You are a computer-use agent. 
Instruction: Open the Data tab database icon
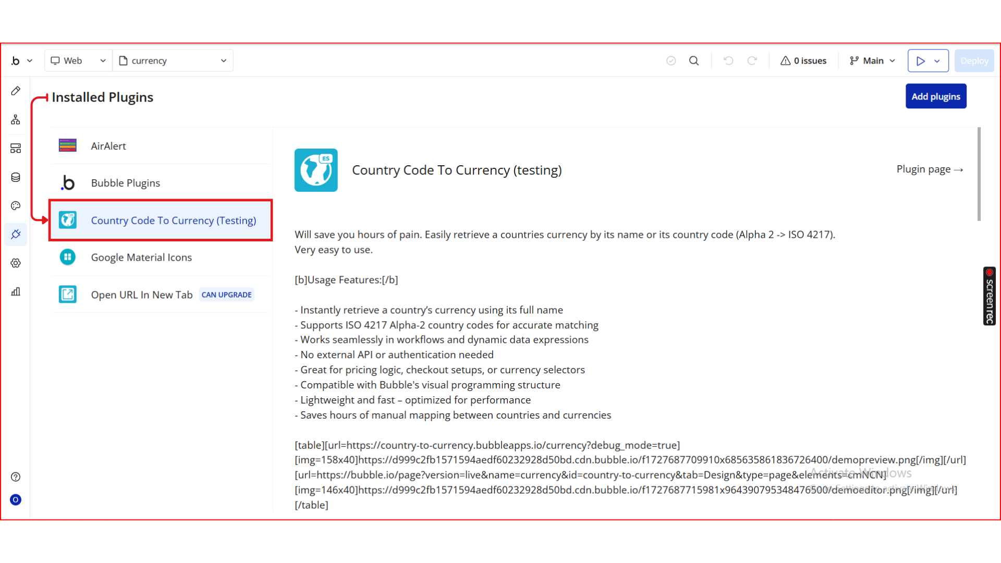tap(16, 177)
